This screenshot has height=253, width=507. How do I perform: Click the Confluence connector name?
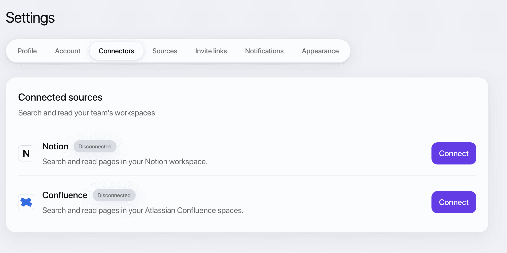coord(65,195)
